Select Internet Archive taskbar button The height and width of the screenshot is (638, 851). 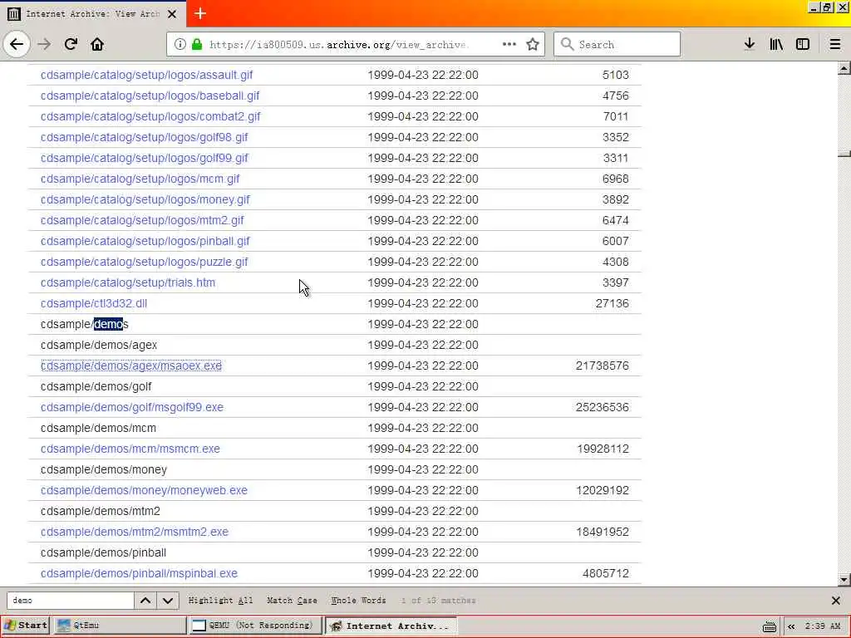pyautogui.click(x=391, y=626)
